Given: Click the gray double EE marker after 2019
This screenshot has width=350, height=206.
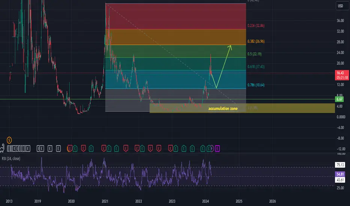Looking at the screenshot, I should [41, 149].
